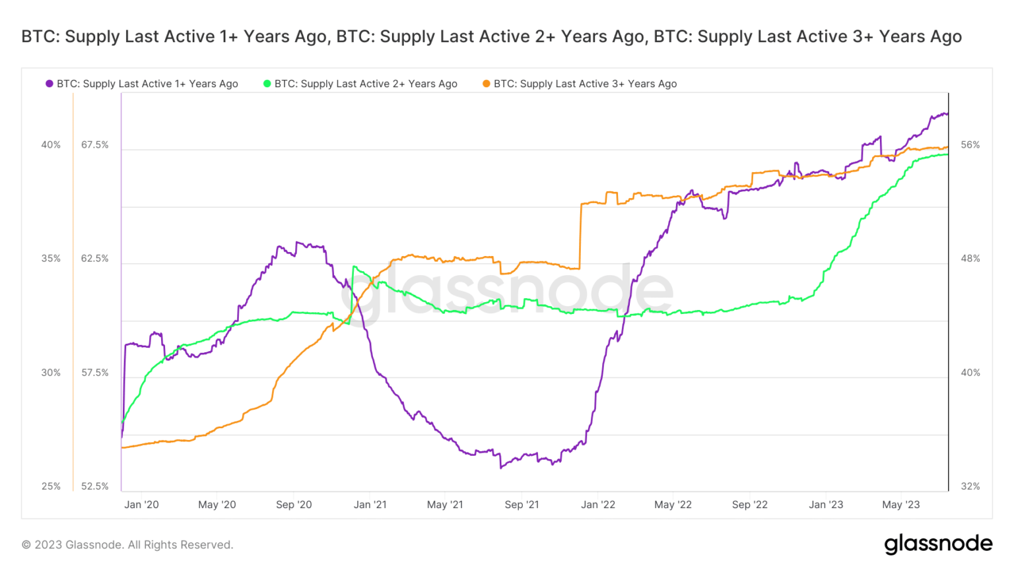Toggle the 'Supply Last Active 2+ Years Ago' legend label
Image resolution: width=1014 pixels, height=570 pixels.
pos(366,84)
